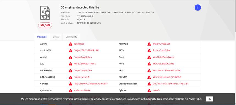Click the wy_backdoor.exe file name
The height and width of the screenshot is (105, 236).
click(85, 16)
